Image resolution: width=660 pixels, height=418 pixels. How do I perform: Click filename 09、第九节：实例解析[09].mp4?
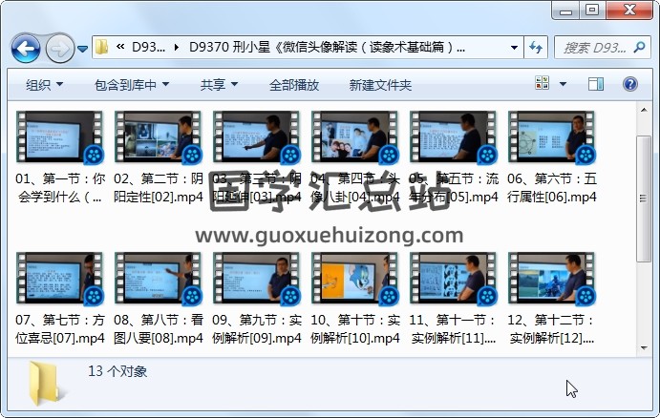click(x=257, y=329)
